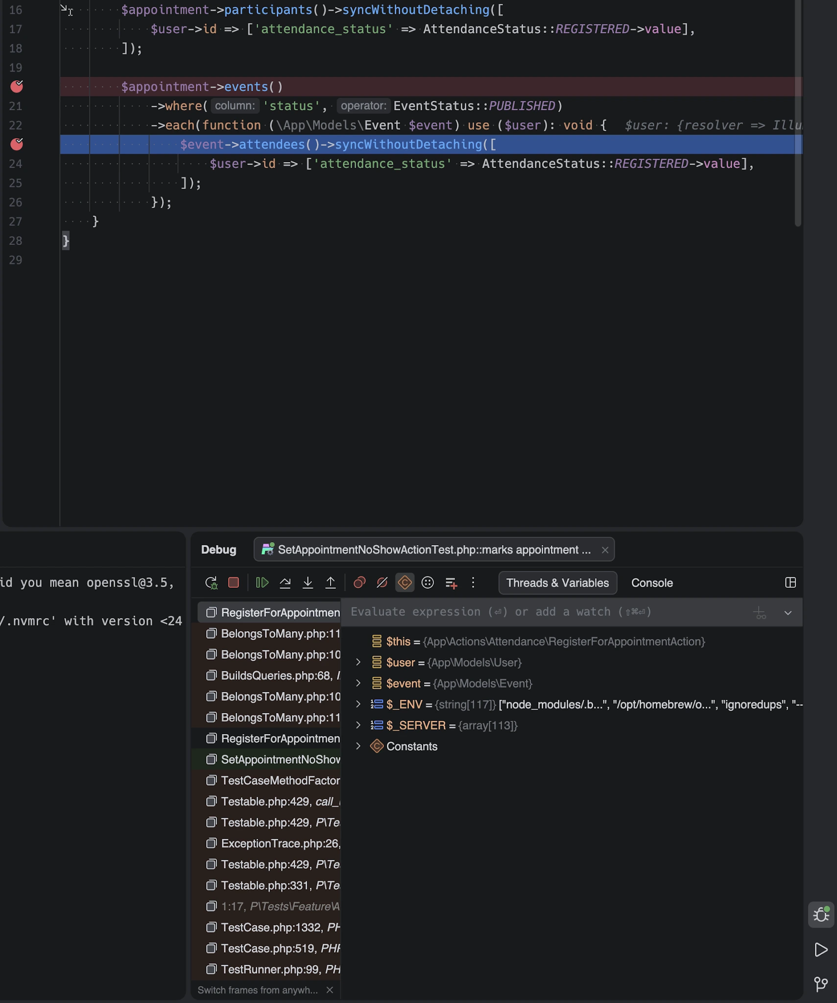Expand the $event variable node
The height and width of the screenshot is (1003, 837).
point(358,684)
